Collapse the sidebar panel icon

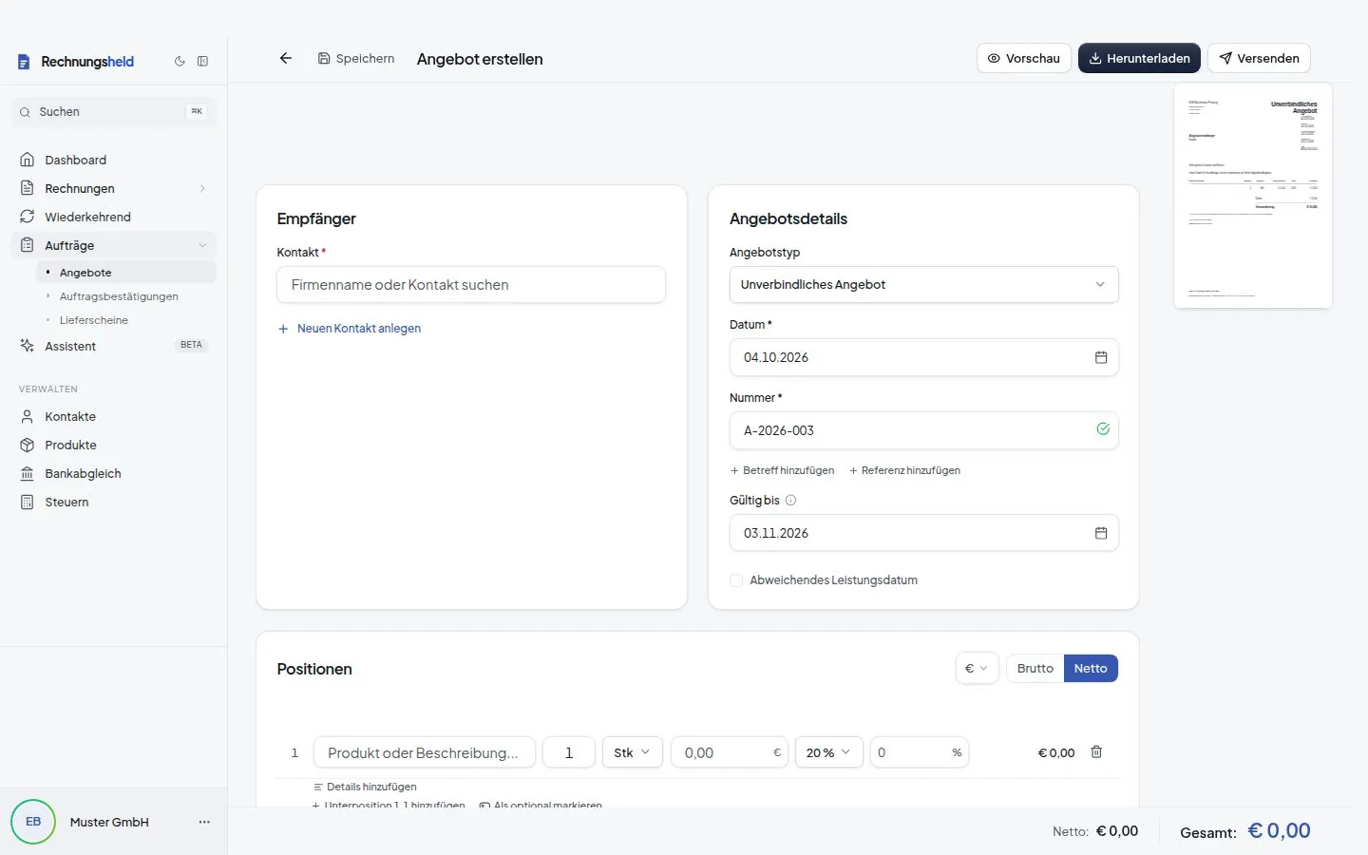point(202,61)
